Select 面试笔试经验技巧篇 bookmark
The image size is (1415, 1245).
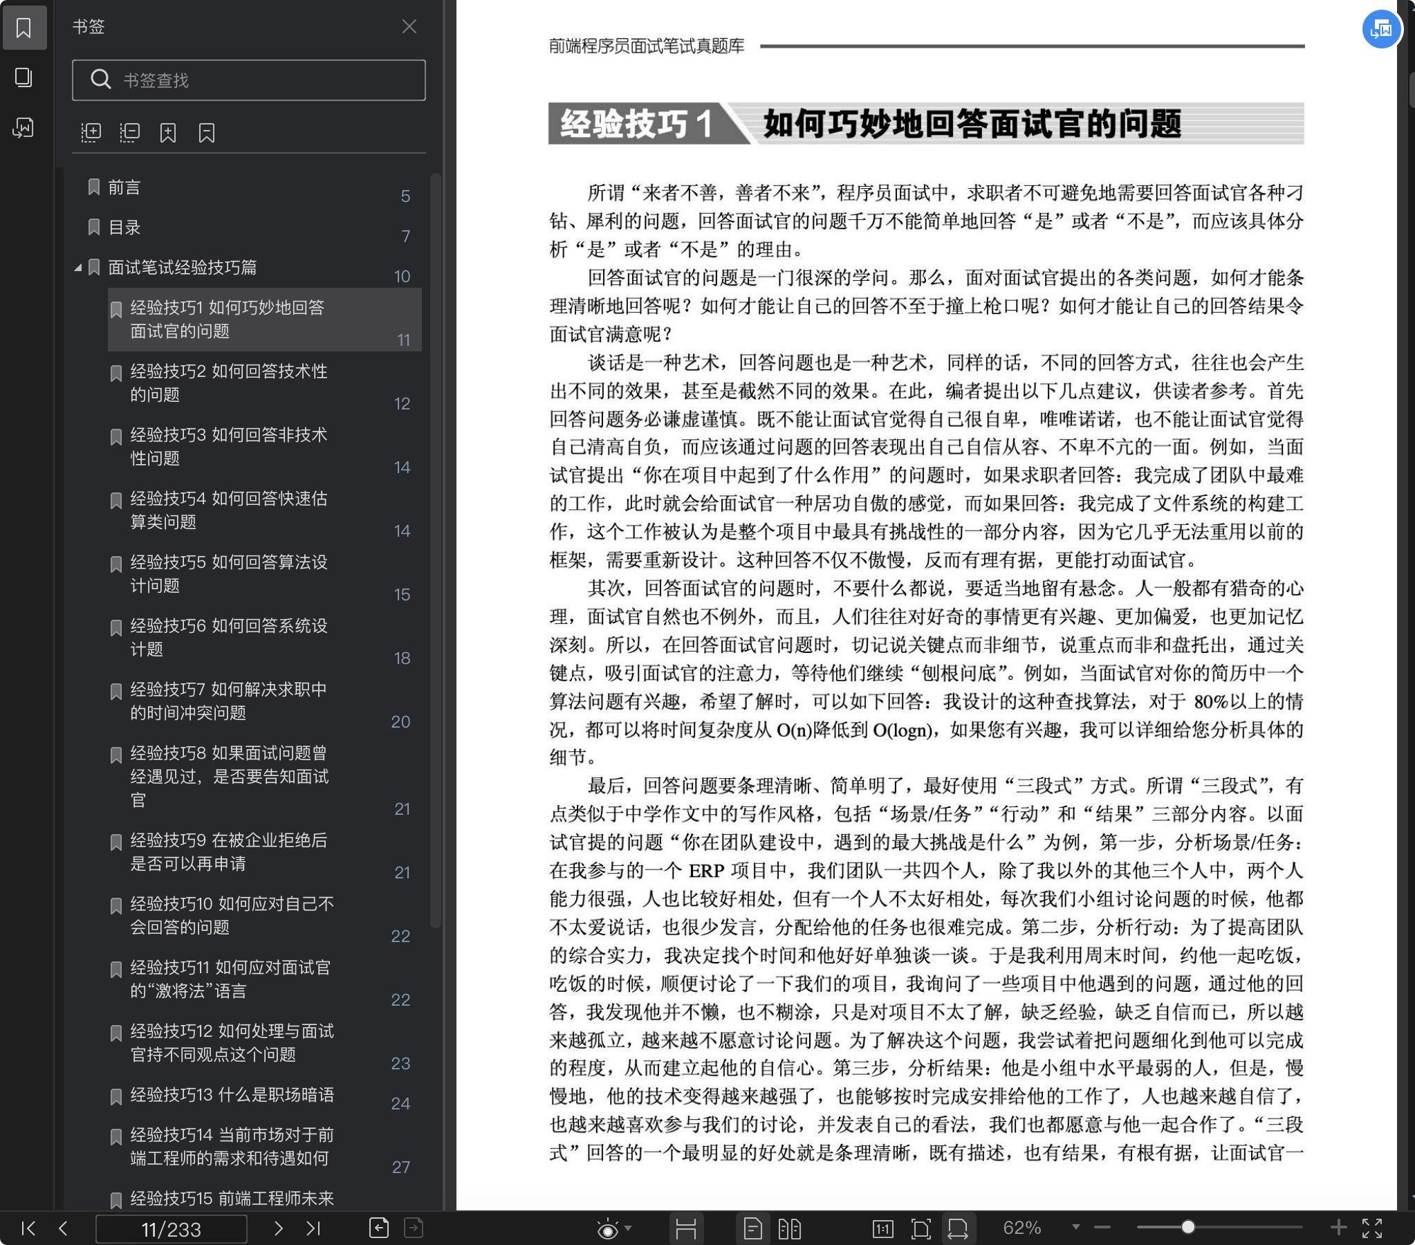point(182,267)
